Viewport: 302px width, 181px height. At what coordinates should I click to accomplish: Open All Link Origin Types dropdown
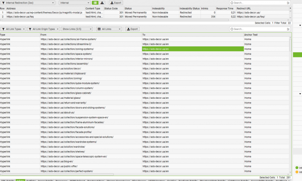point(44,29)
